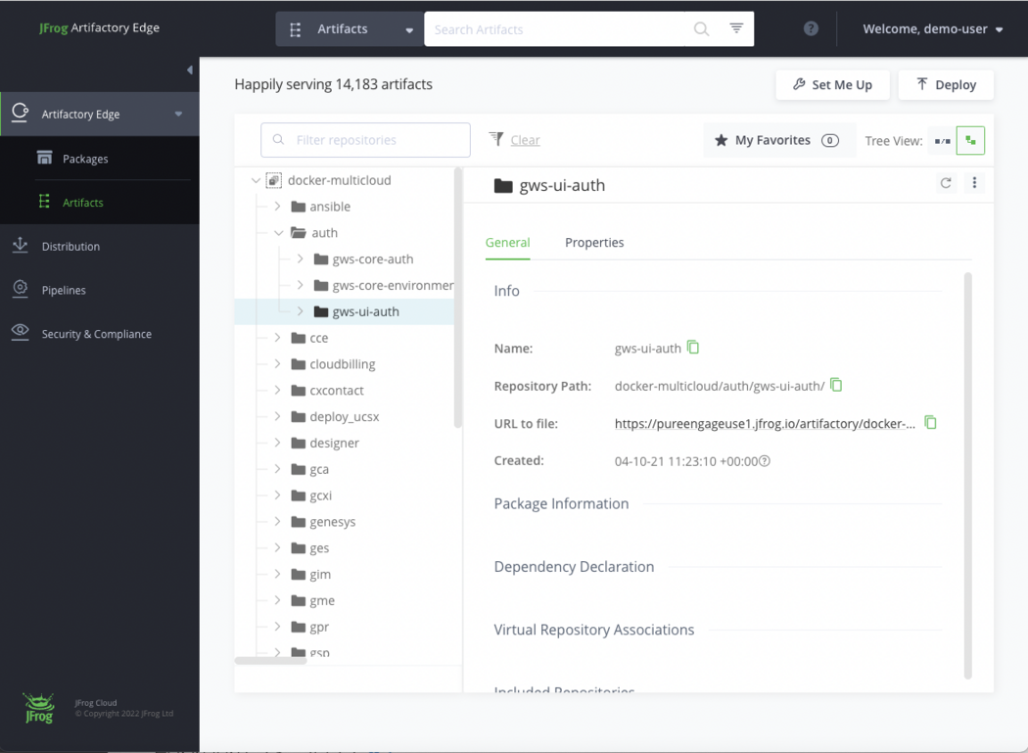Open the help question mark icon

click(x=811, y=28)
